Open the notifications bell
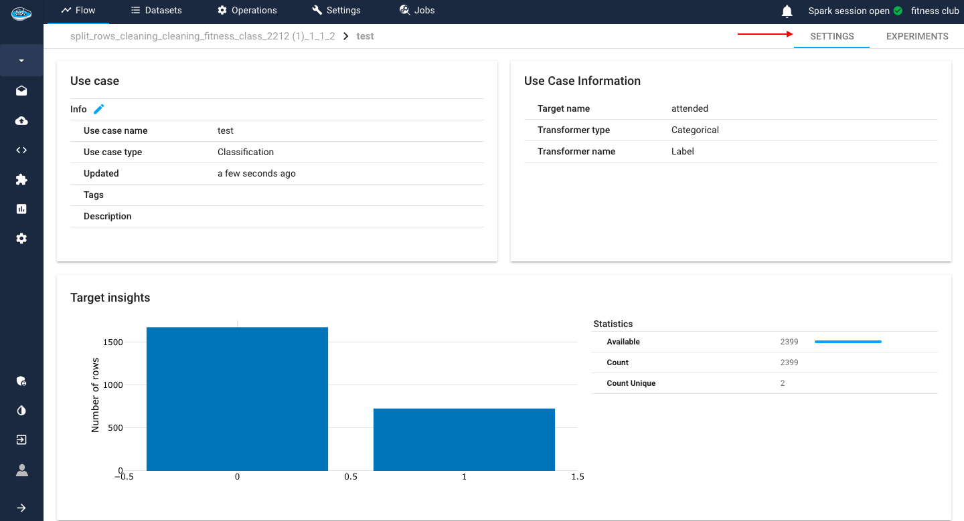The height and width of the screenshot is (521, 964). (787, 11)
